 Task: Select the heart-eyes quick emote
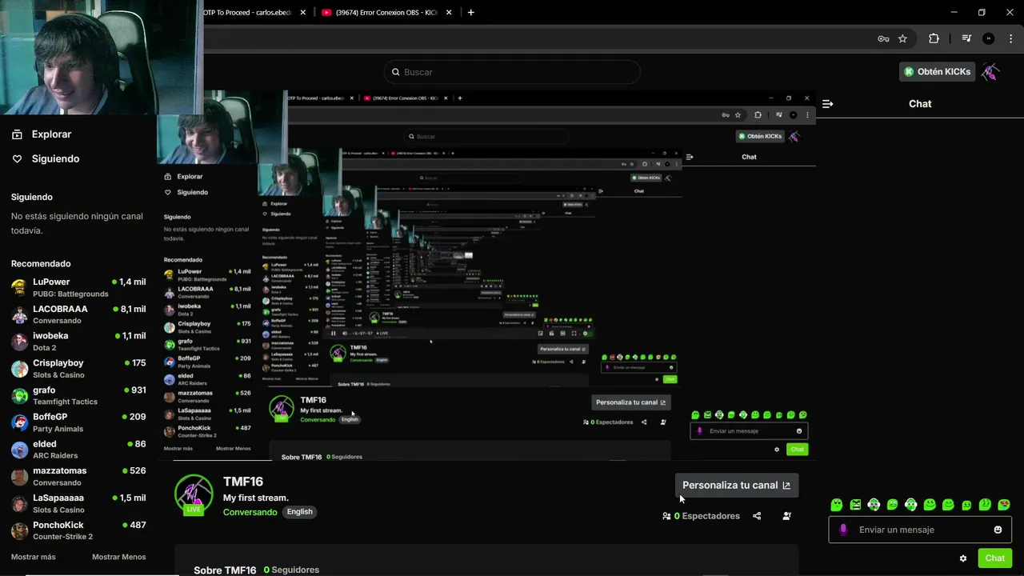(x=1004, y=505)
